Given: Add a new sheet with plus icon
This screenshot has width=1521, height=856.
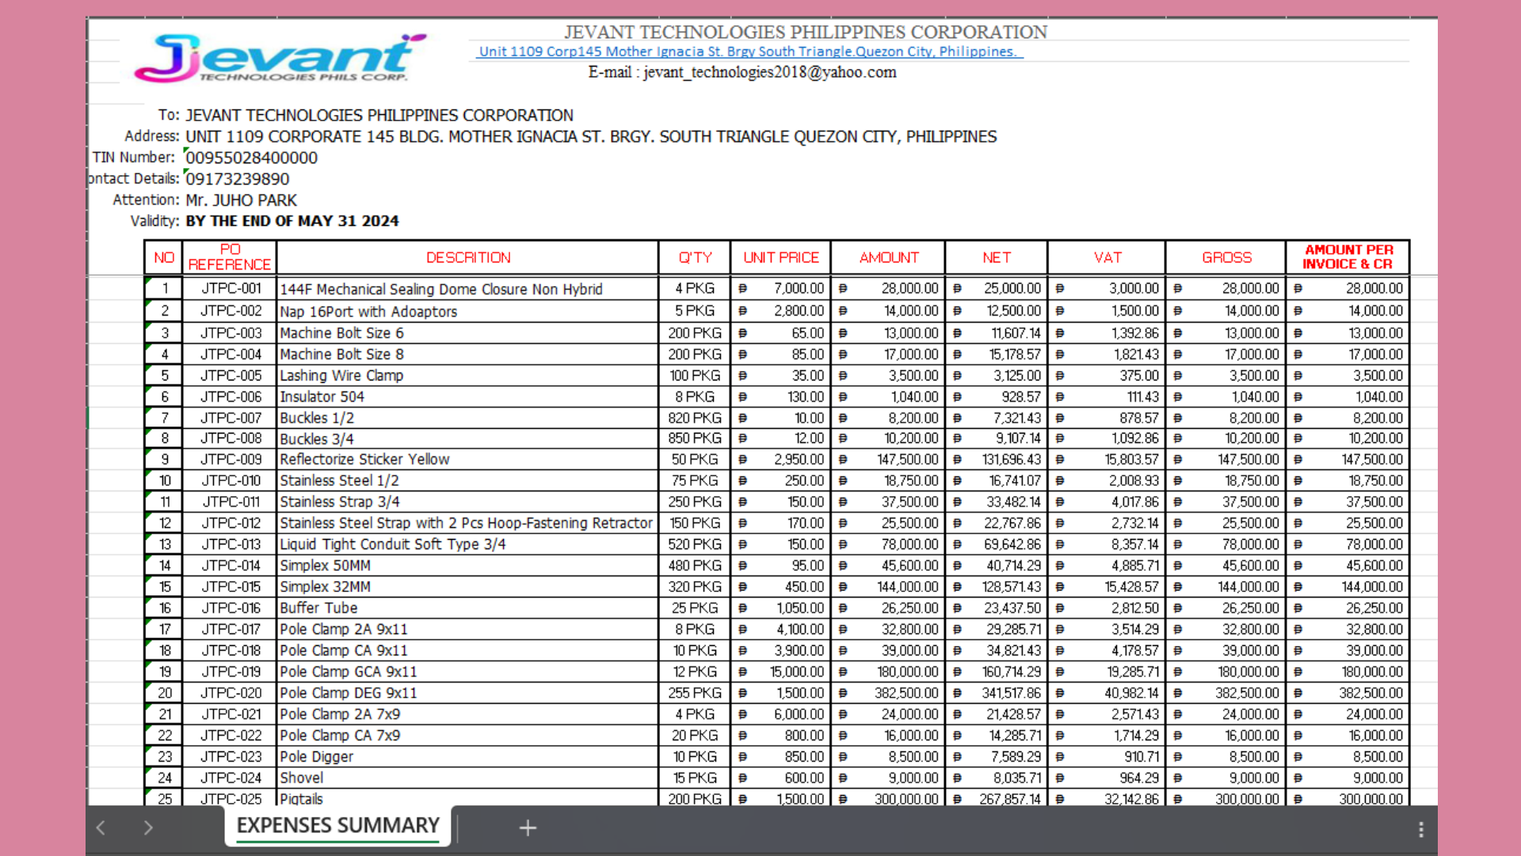Looking at the screenshot, I should (528, 828).
